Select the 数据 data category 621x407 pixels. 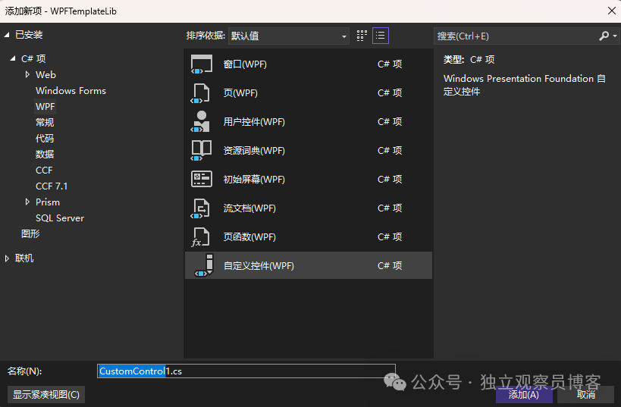pos(44,154)
